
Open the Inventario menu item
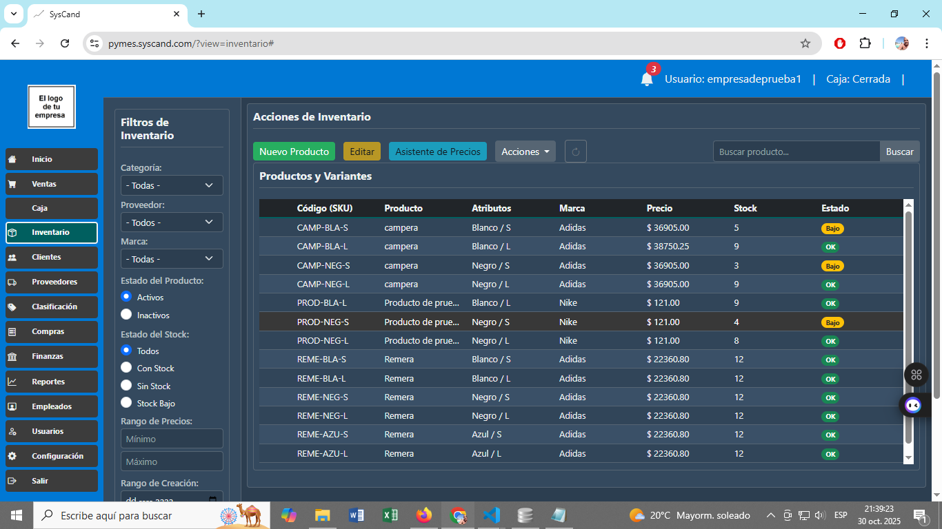51,233
